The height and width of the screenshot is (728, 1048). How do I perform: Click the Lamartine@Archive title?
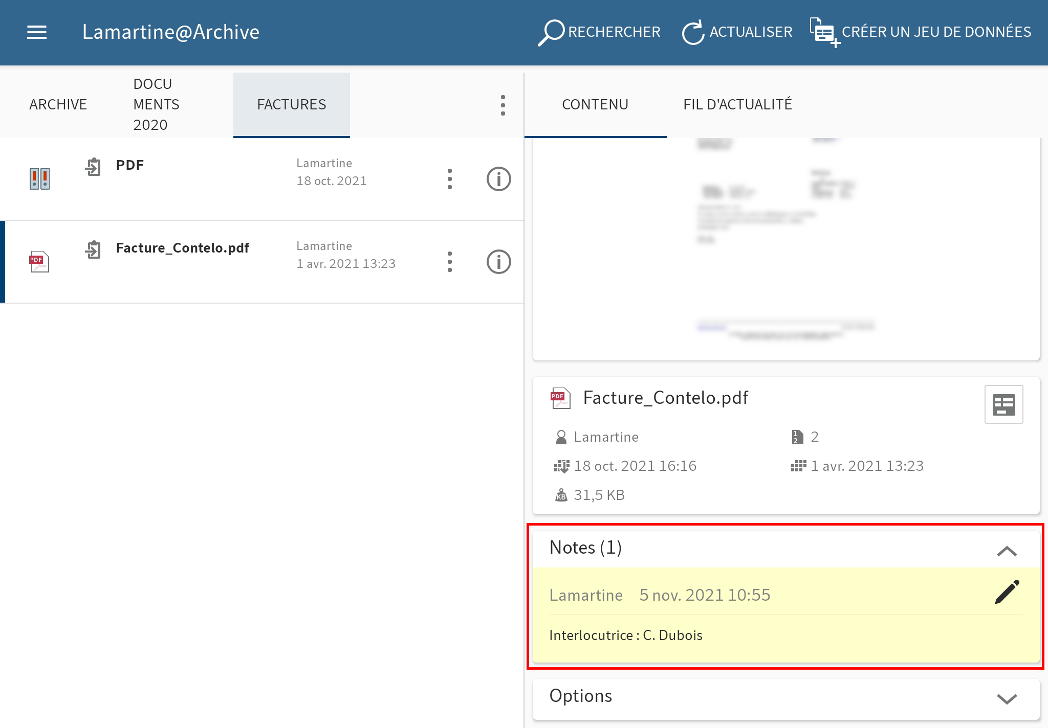click(x=171, y=32)
